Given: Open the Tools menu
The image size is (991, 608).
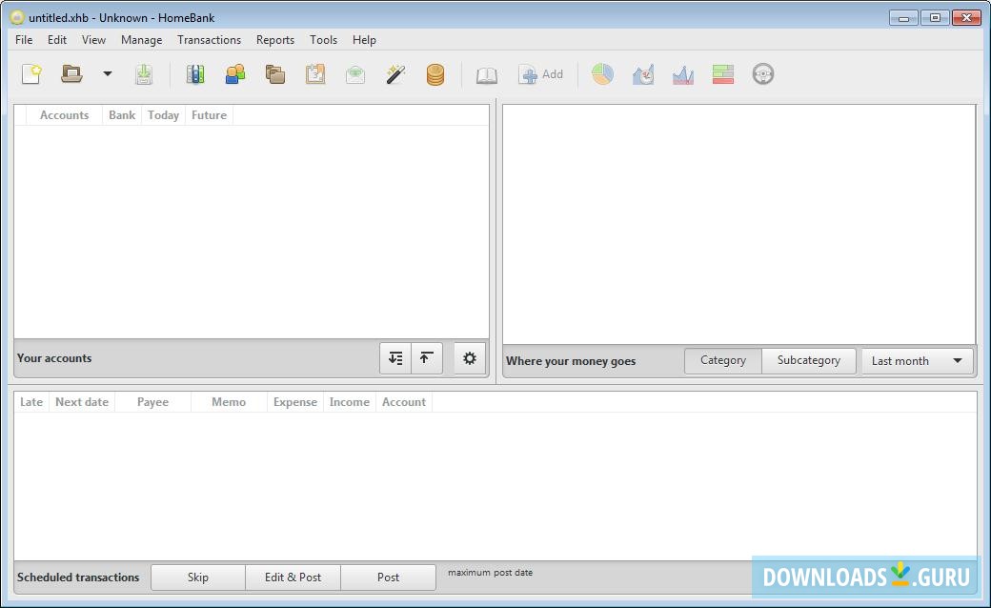Looking at the screenshot, I should (323, 40).
